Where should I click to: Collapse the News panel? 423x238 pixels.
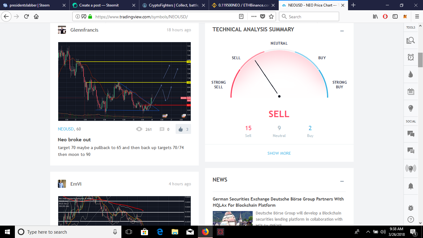click(342, 181)
